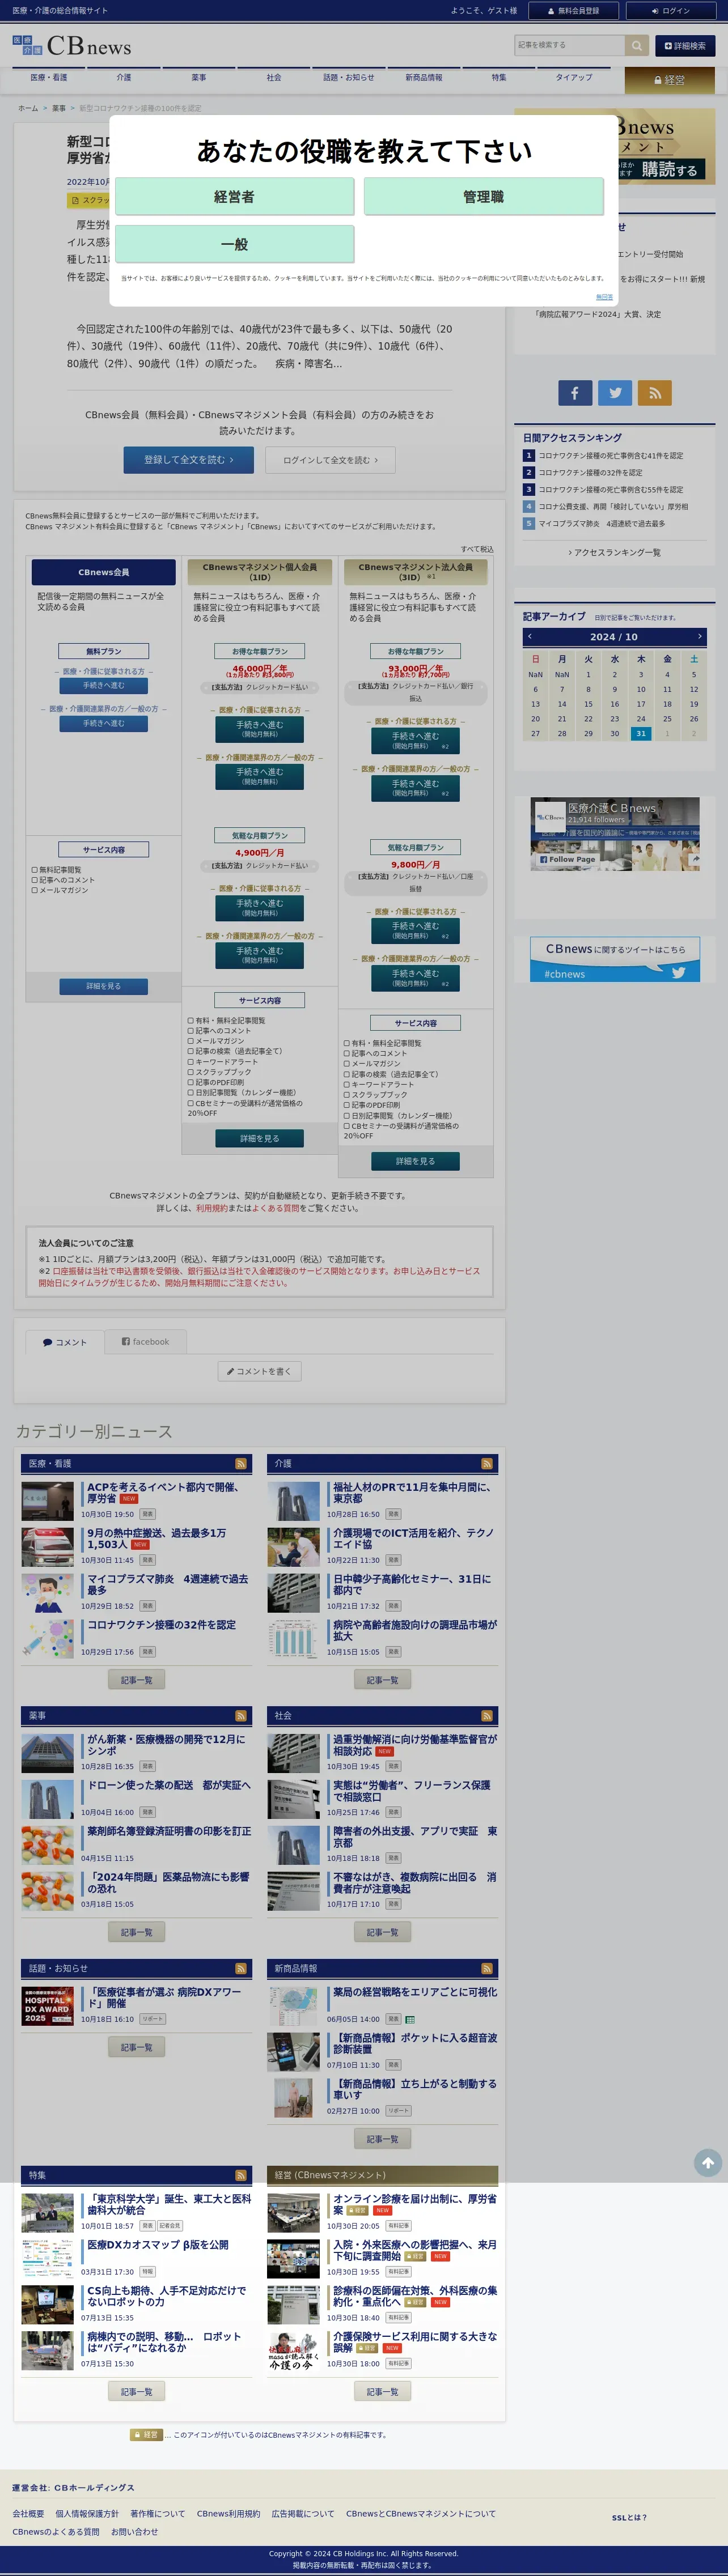Go to previous month in the archive calendar
The height and width of the screenshot is (2576, 728).
tap(530, 636)
